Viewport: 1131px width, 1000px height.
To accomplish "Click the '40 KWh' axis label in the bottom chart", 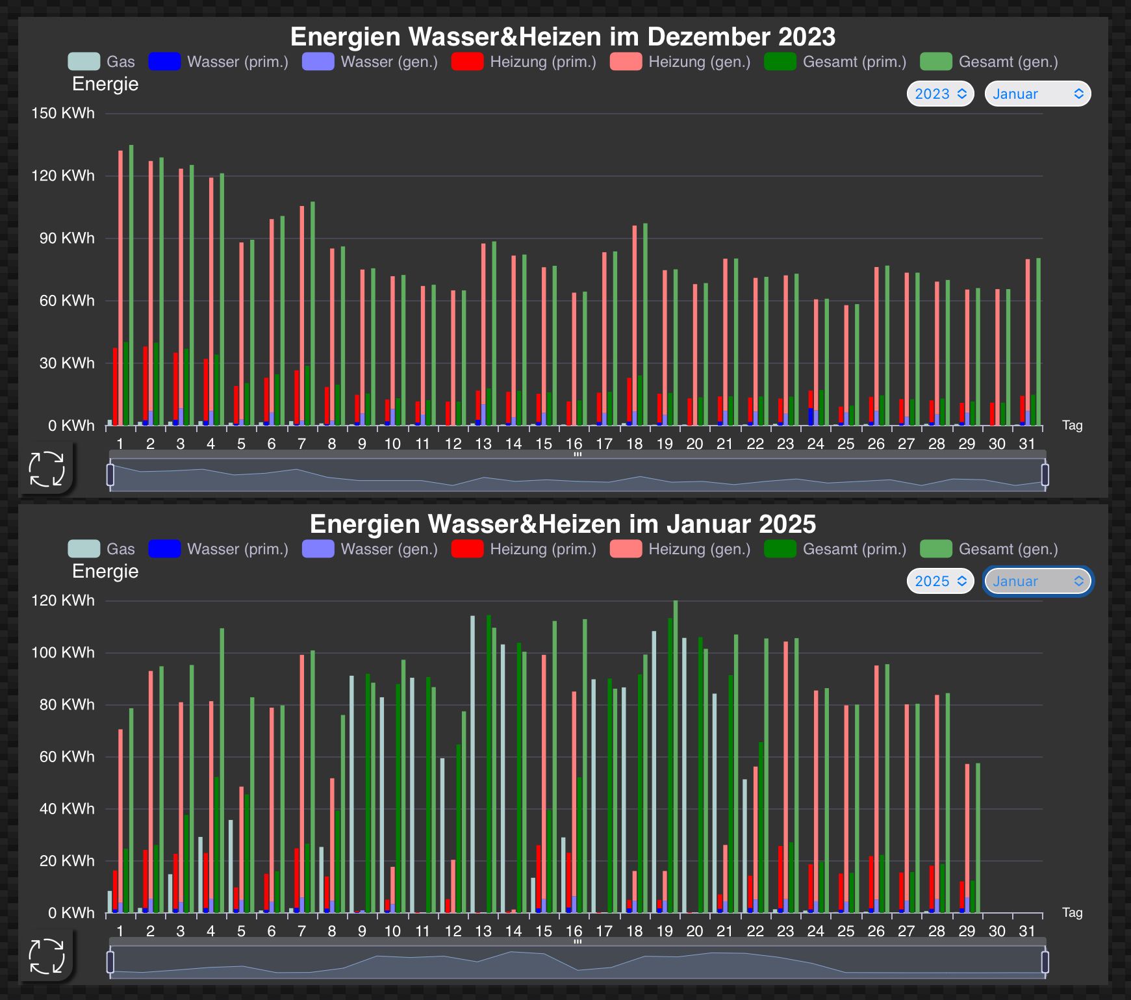I will 67,808.
